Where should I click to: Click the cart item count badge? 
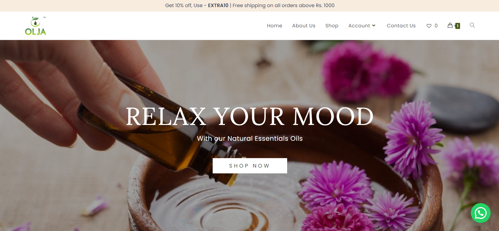coord(458,26)
